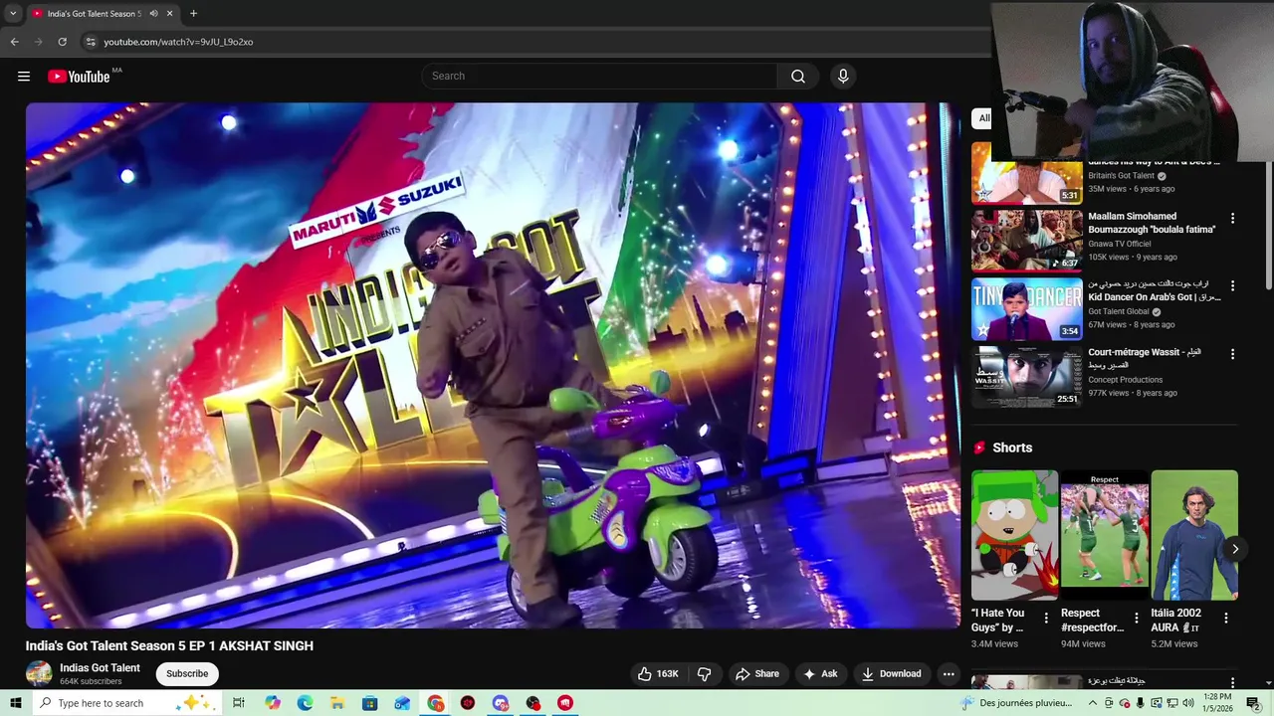Play the Respect rugby short

pyautogui.click(x=1105, y=535)
